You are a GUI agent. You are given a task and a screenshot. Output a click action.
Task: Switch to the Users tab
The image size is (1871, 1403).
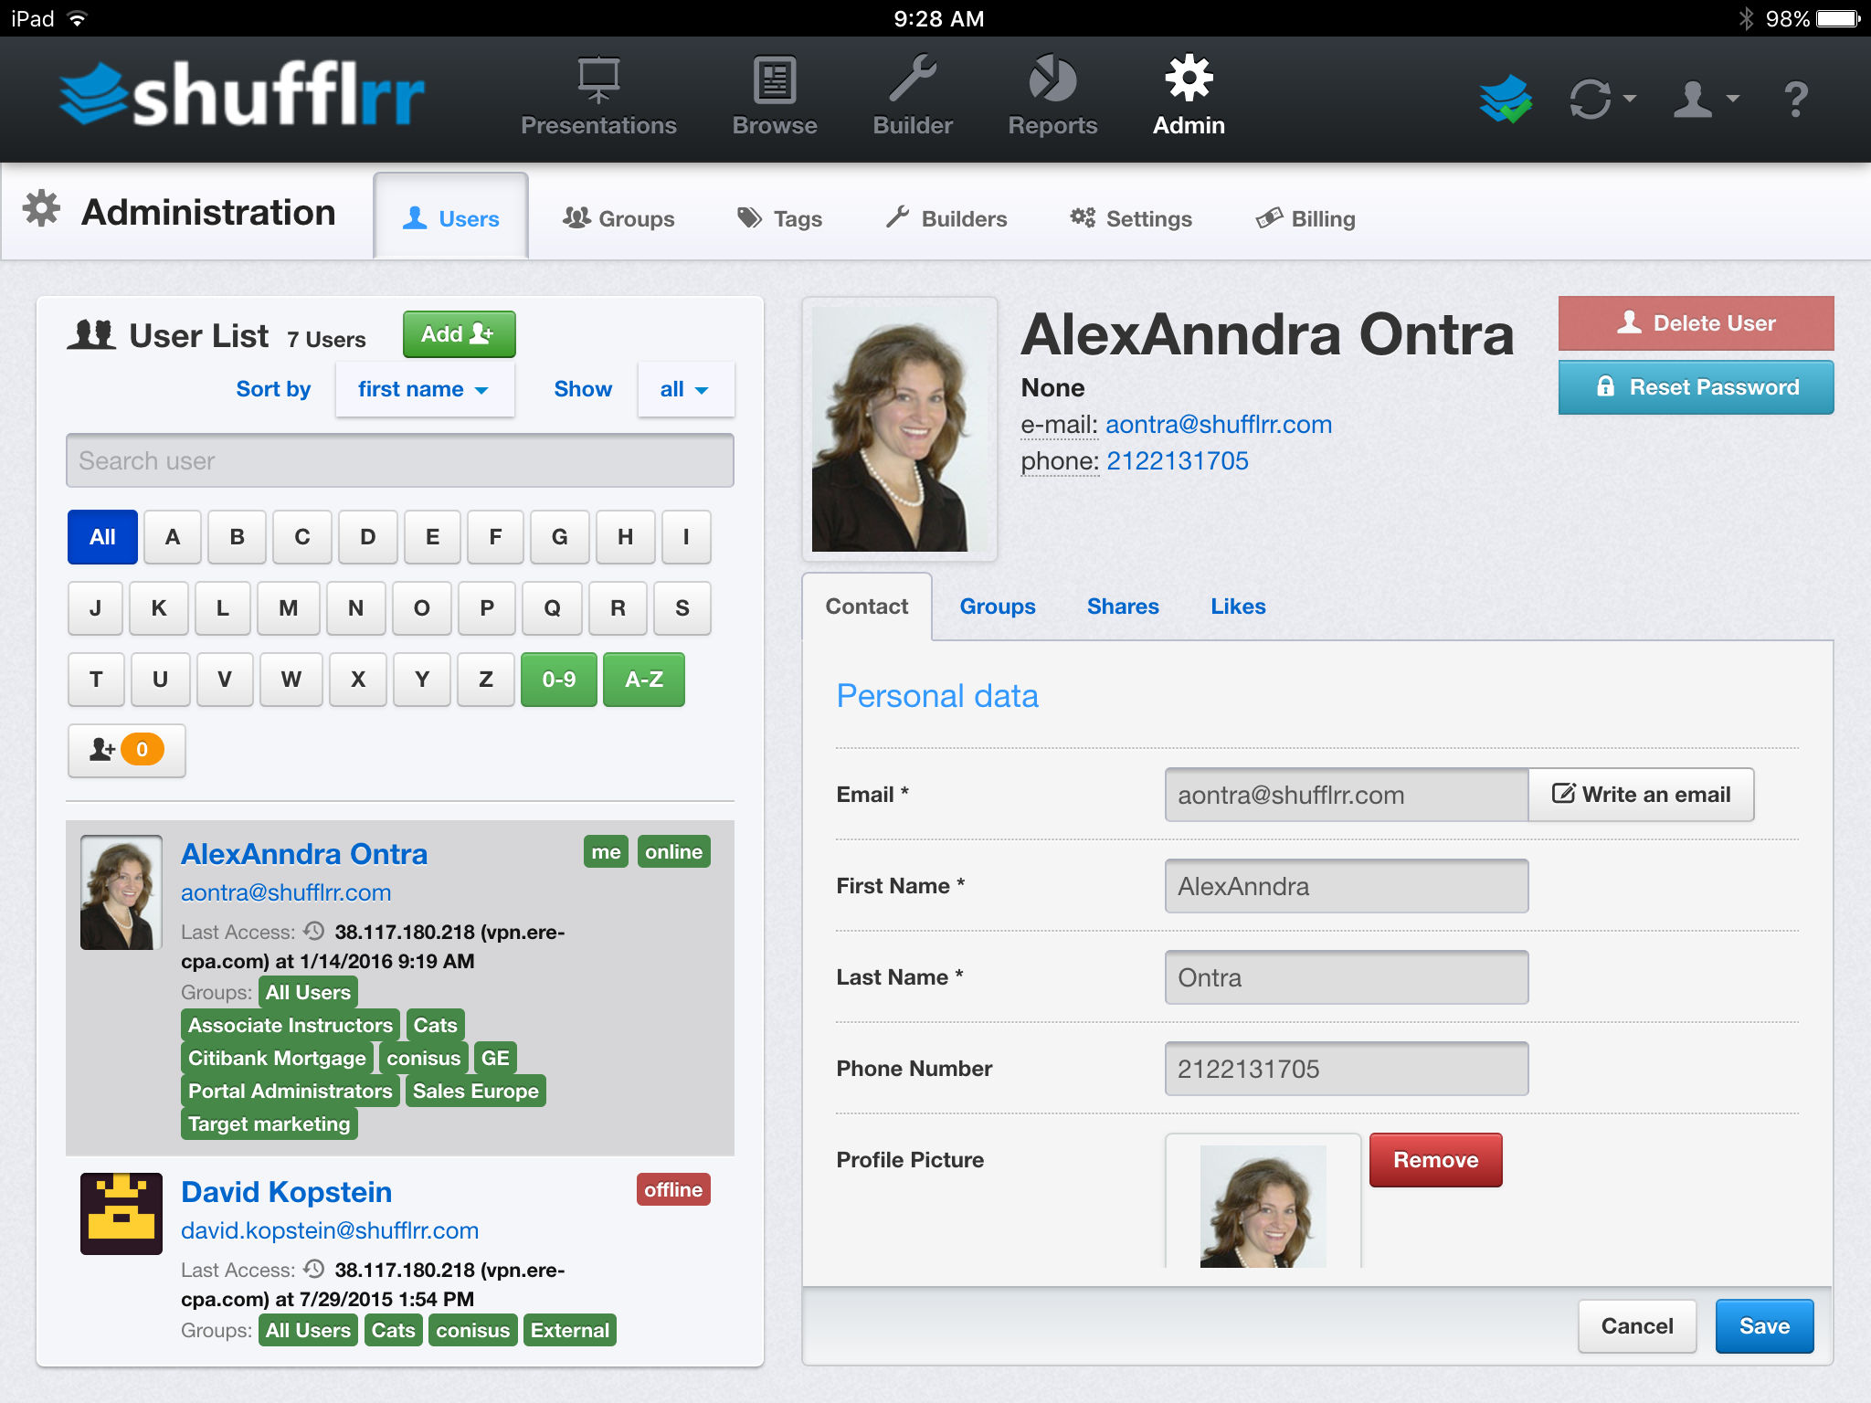[451, 218]
